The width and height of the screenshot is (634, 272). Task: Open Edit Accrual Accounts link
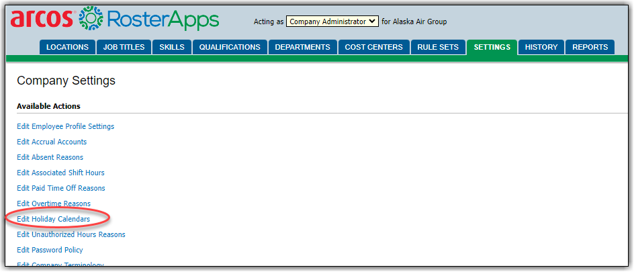[x=52, y=142]
